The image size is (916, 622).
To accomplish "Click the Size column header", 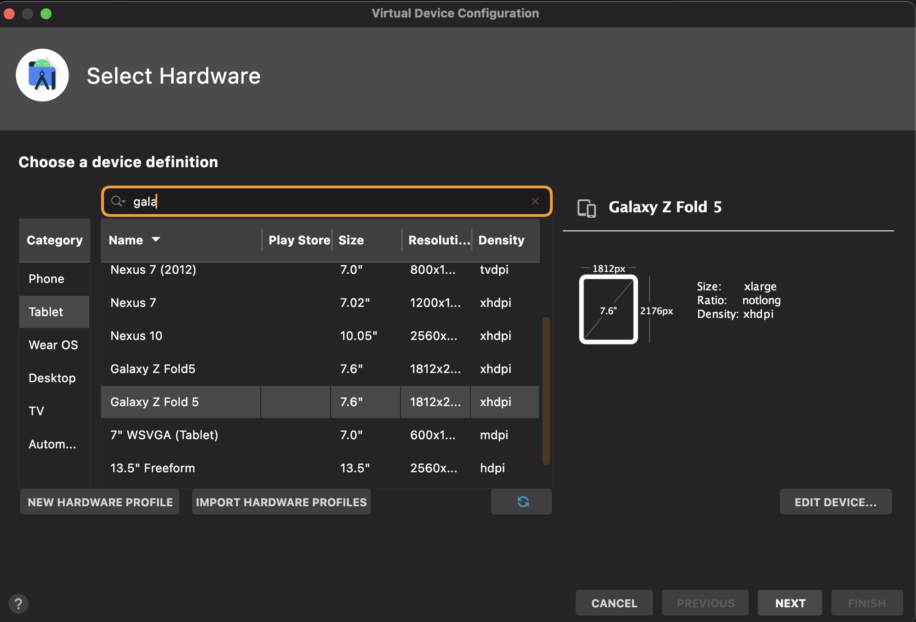I will point(366,240).
